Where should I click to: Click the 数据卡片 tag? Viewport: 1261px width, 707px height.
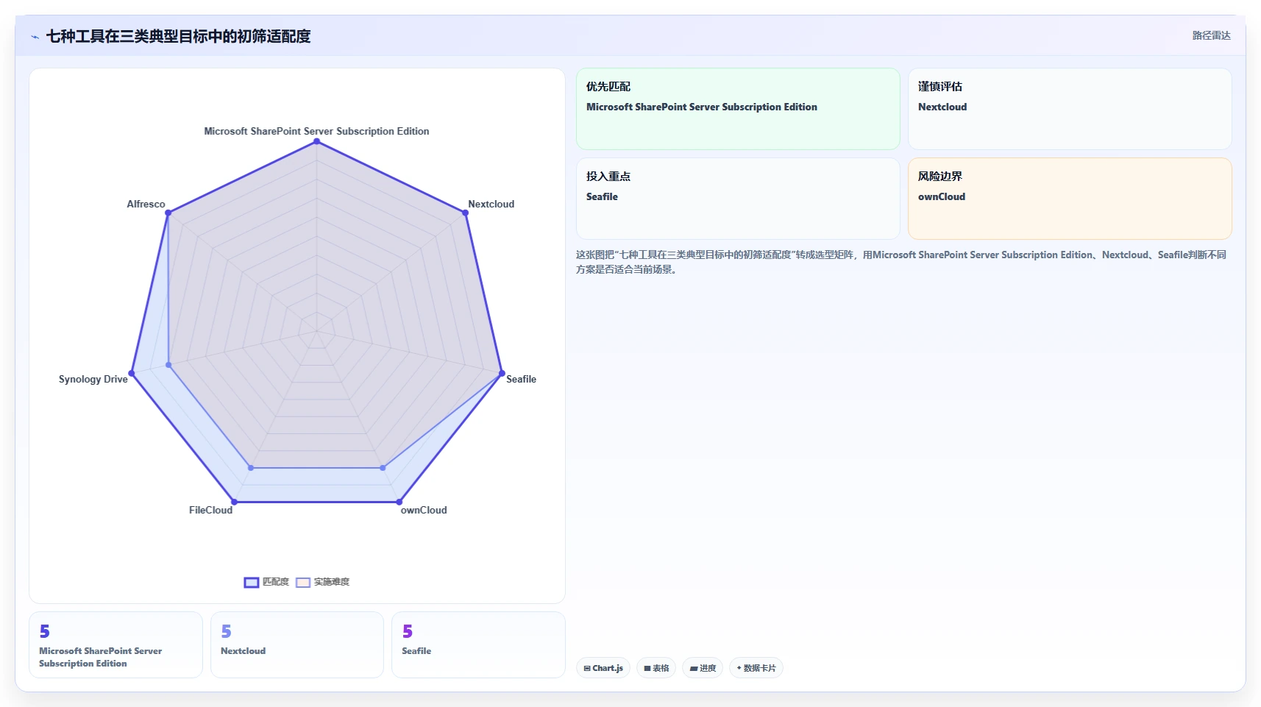click(756, 668)
